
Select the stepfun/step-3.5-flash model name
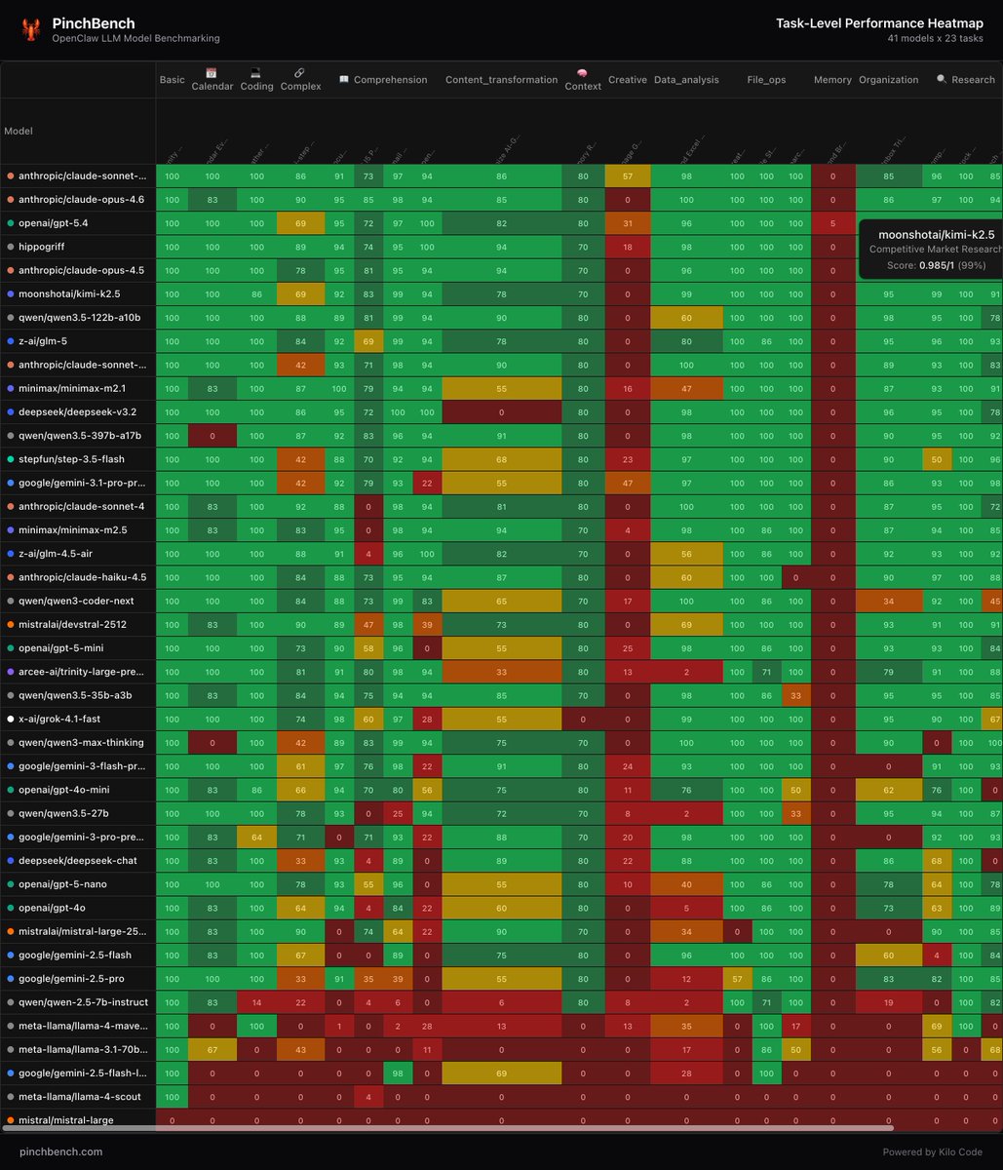point(71,459)
